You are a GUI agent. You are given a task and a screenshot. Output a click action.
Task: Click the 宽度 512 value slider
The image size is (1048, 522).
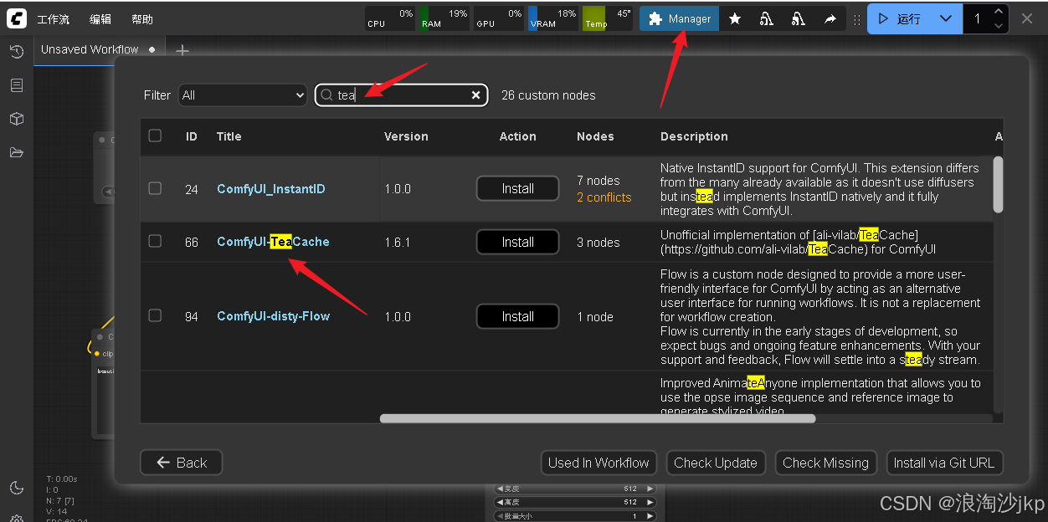click(x=574, y=489)
